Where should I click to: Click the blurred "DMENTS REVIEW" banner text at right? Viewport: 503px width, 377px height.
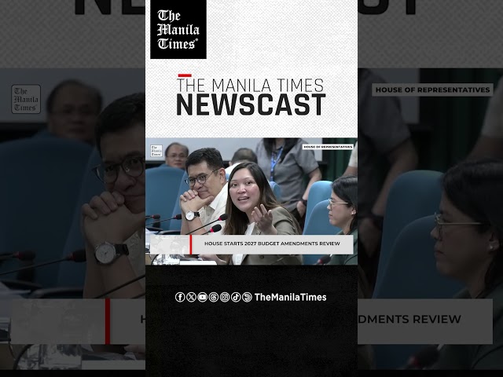point(409,320)
